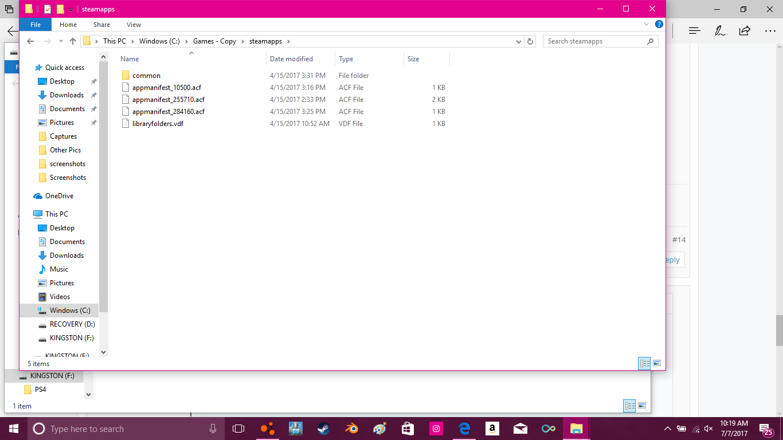Select appmanifest_10500.acf file
The height and width of the screenshot is (440, 783).
166,88
